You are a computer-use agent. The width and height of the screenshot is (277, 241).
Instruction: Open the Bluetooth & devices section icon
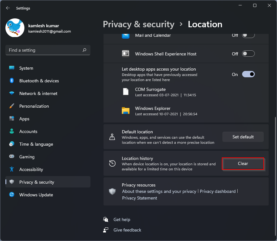pyautogui.click(x=12, y=81)
